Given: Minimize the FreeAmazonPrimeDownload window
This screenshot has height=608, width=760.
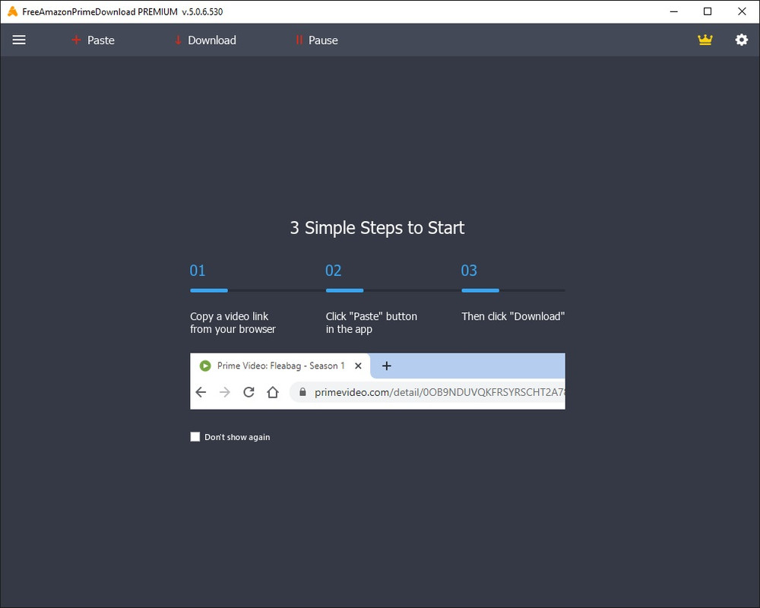Looking at the screenshot, I should 673,11.
